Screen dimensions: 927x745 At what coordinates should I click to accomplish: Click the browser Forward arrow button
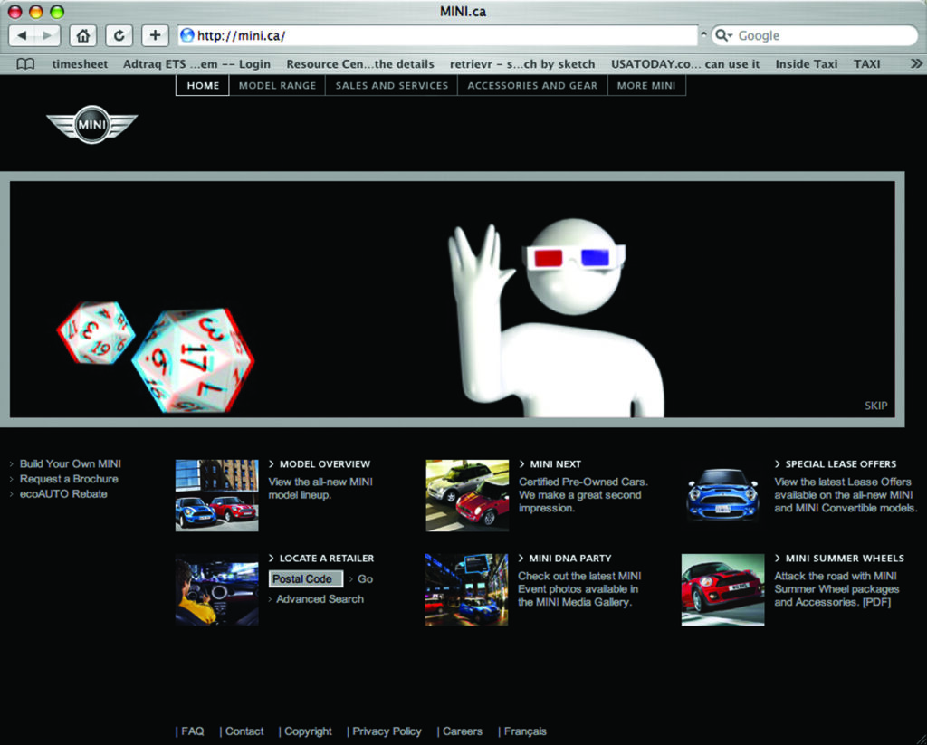48,35
